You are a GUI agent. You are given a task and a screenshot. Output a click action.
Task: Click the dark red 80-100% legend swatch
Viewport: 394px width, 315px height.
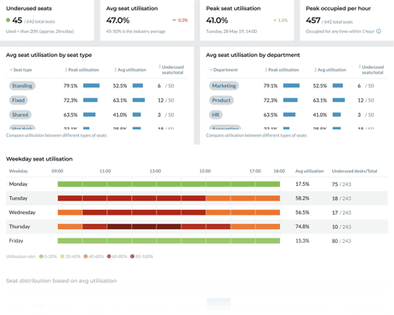[x=132, y=256]
